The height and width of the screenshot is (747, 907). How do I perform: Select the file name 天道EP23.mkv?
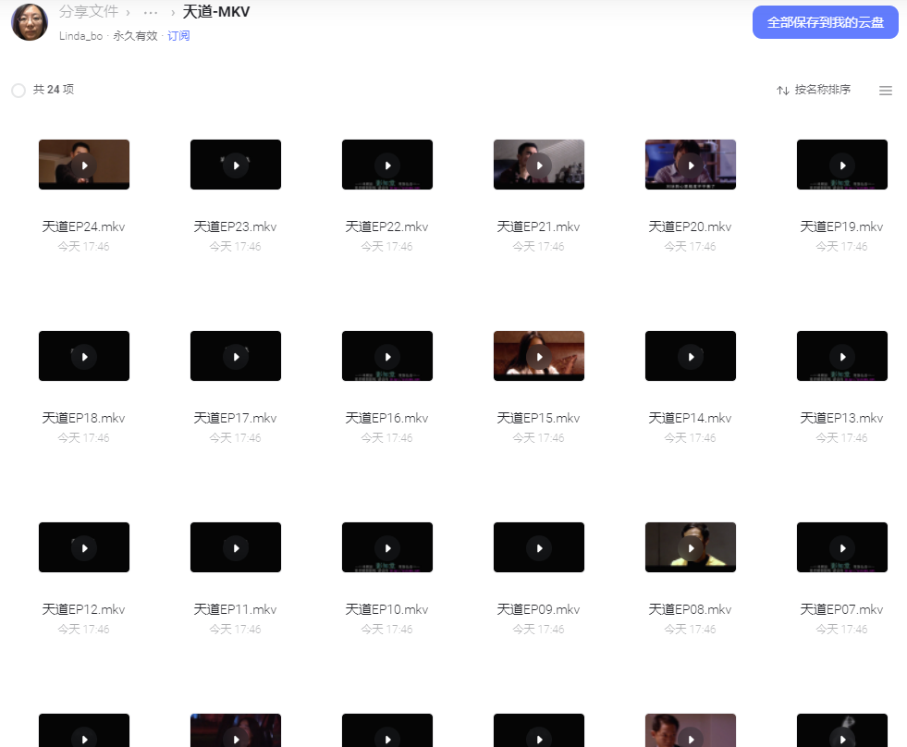[x=235, y=227]
